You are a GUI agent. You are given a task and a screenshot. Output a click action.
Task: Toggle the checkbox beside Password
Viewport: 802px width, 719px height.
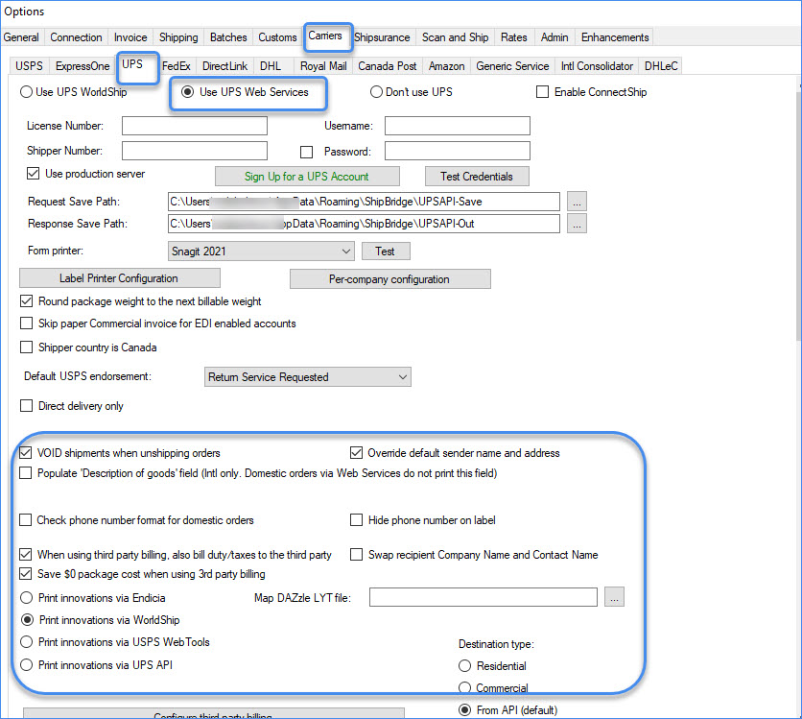(306, 152)
